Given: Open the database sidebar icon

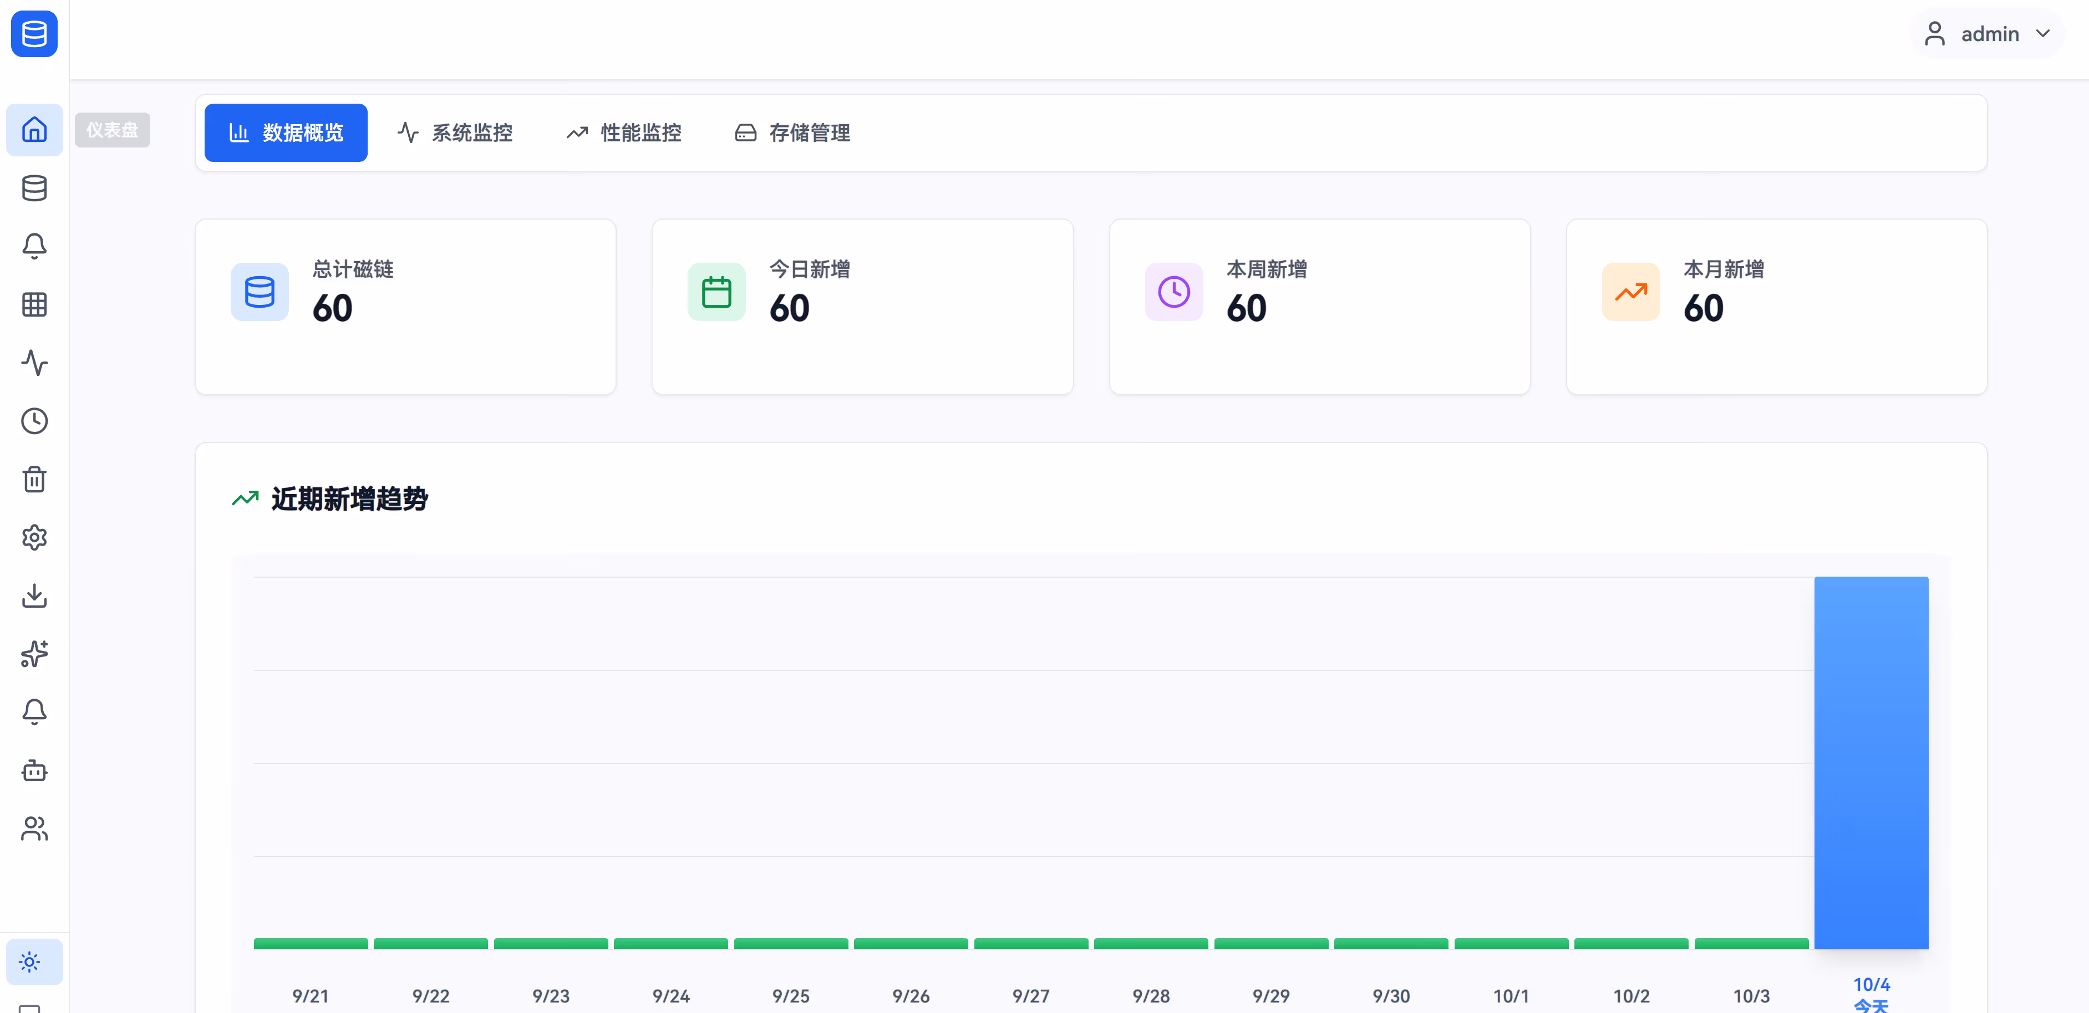Looking at the screenshot, I should pos(34,188).
